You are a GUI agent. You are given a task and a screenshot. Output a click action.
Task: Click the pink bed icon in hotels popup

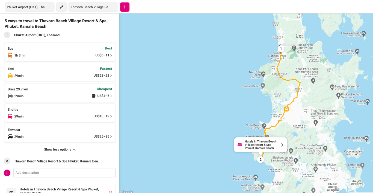coord(240,145)
